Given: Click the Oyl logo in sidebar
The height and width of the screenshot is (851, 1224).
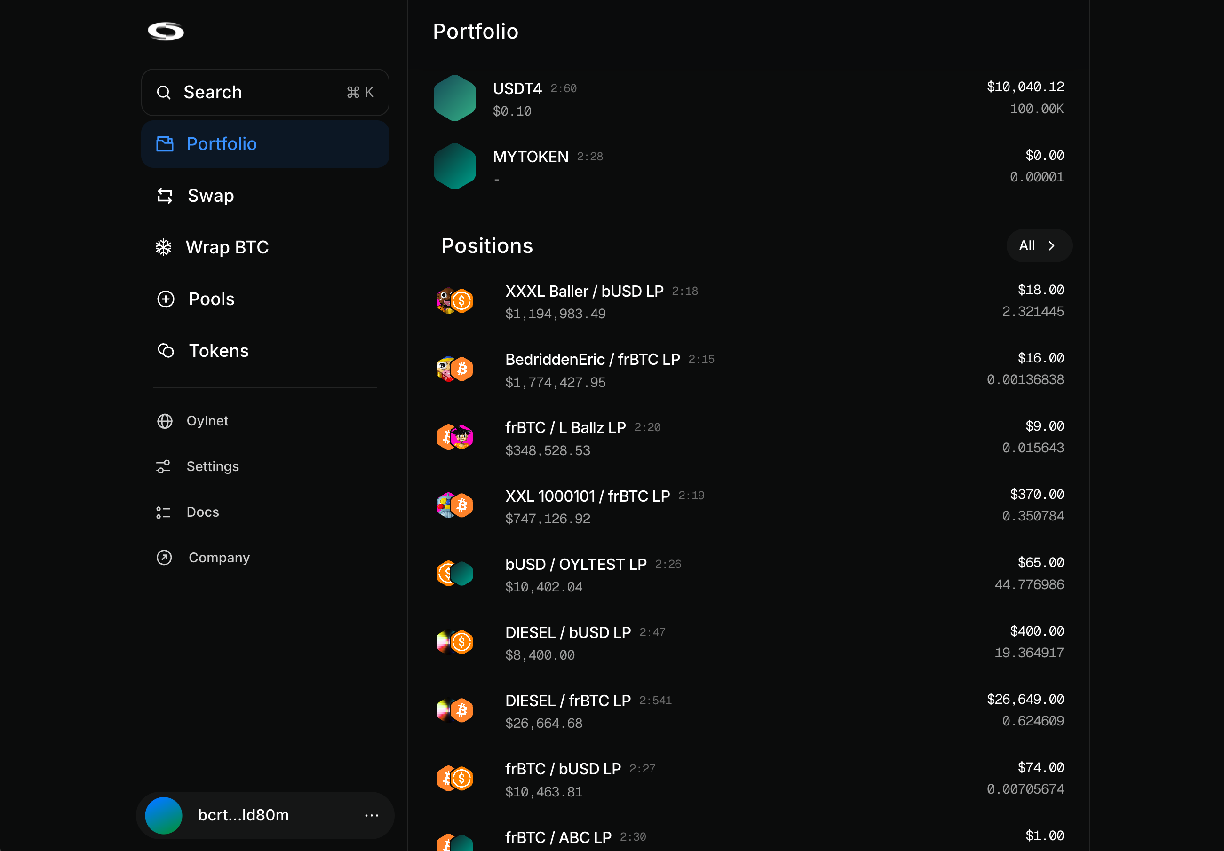Looking at the screenshot, I should coord(166,32).
